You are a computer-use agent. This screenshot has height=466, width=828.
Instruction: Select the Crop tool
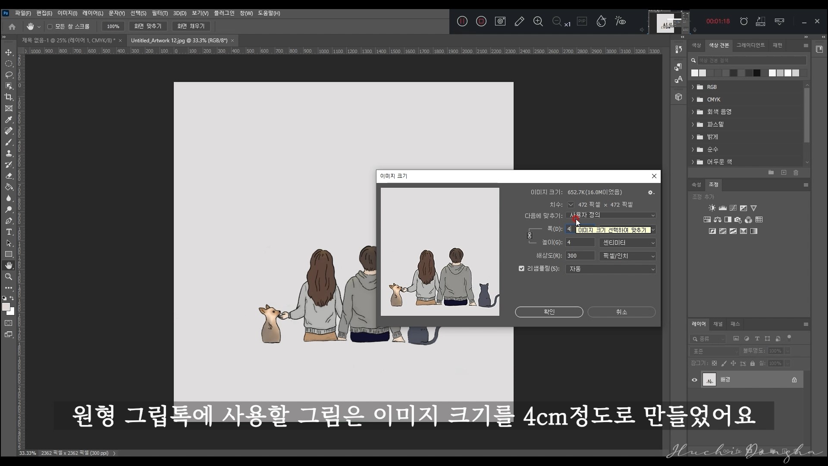(9, 98)
